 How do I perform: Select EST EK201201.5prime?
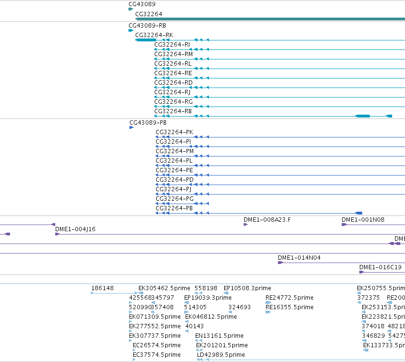click(x=222, y=345)
